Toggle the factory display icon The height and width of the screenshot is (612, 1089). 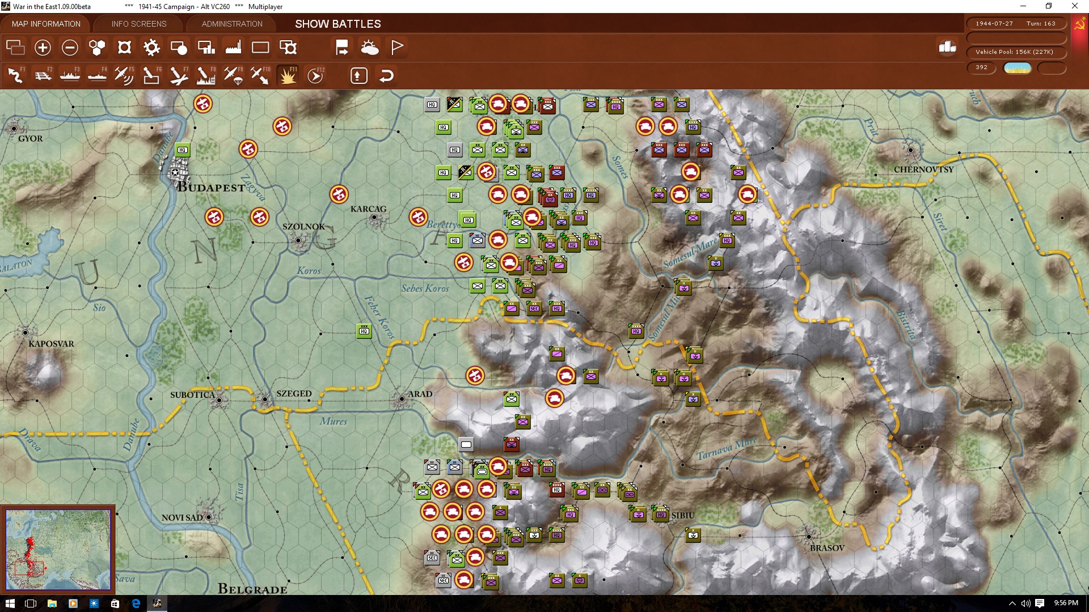(x=233, y=48)
